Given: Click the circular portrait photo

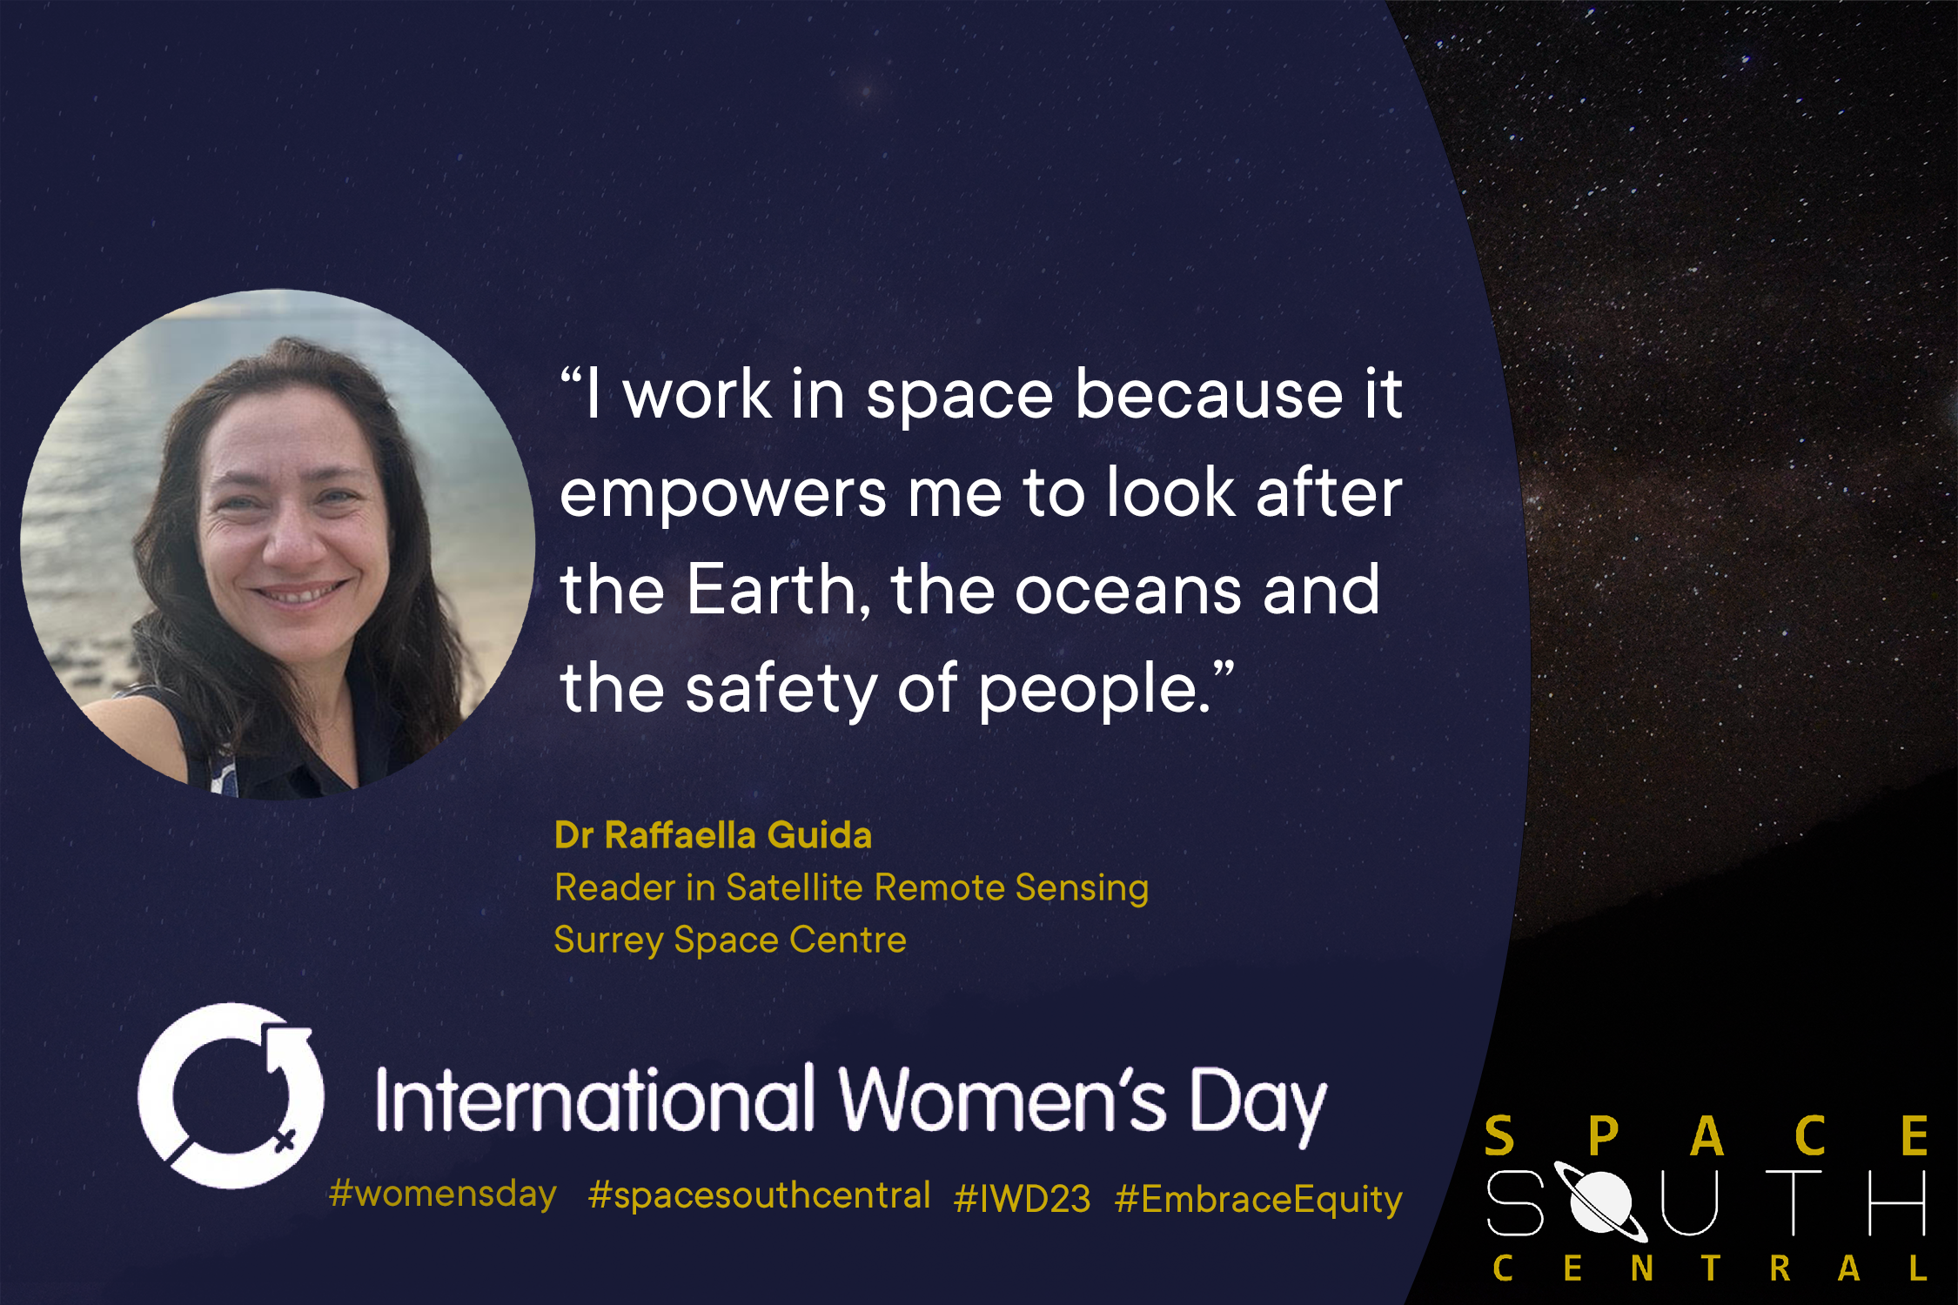Looking at the screenshot, I should pyautogui.click(x=277, y=544).
